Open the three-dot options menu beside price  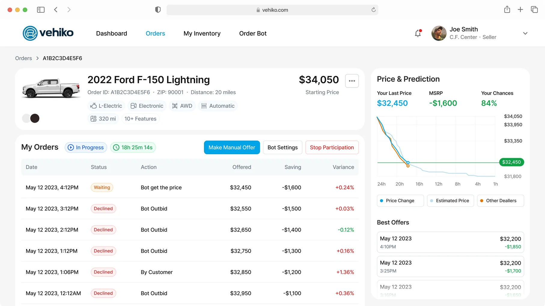[352, 81]
